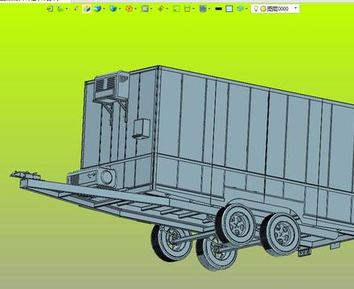Click the gray square background icon
This screenshot has width=354, height=289.
click(145, 9)
